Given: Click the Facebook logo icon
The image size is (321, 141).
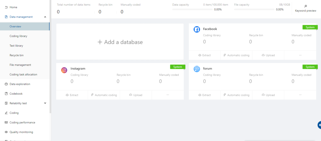Looking at the screenshot, I should [x=197, y=29].
